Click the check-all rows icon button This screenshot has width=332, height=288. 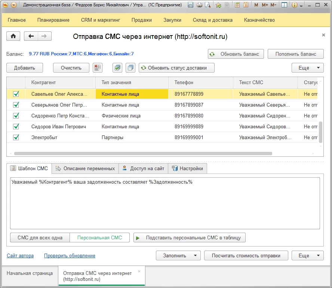(x=118, y=68)
